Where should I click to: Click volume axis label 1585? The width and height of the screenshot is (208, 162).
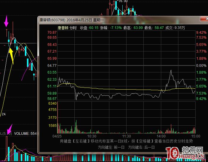pyautogui.click(x=52, y=125)
